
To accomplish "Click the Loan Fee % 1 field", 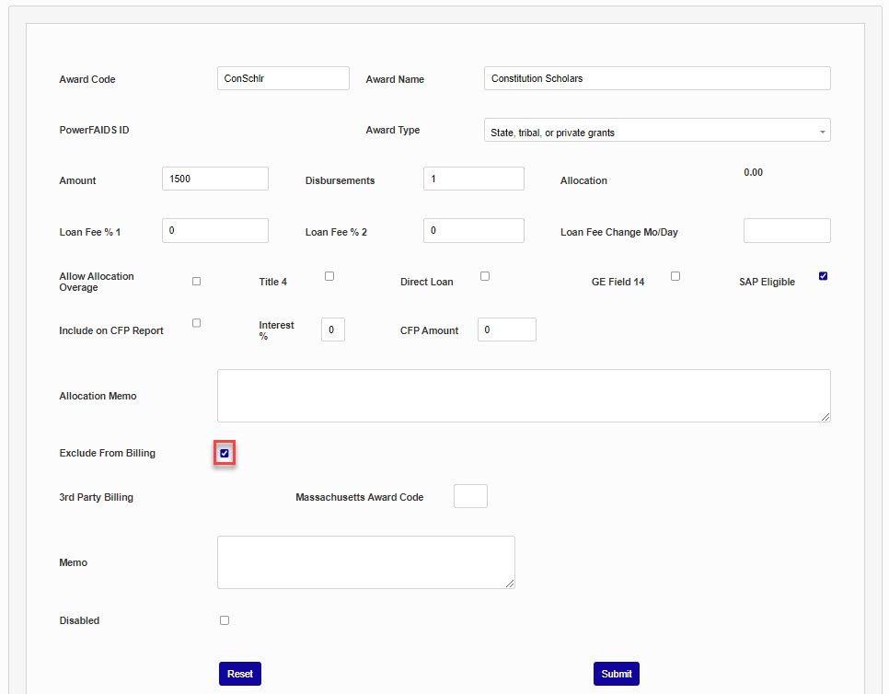I will click(215, 230).
